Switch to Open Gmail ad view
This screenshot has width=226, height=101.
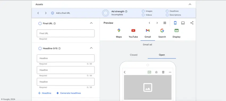pyautogui.click(x=162, y=55)
